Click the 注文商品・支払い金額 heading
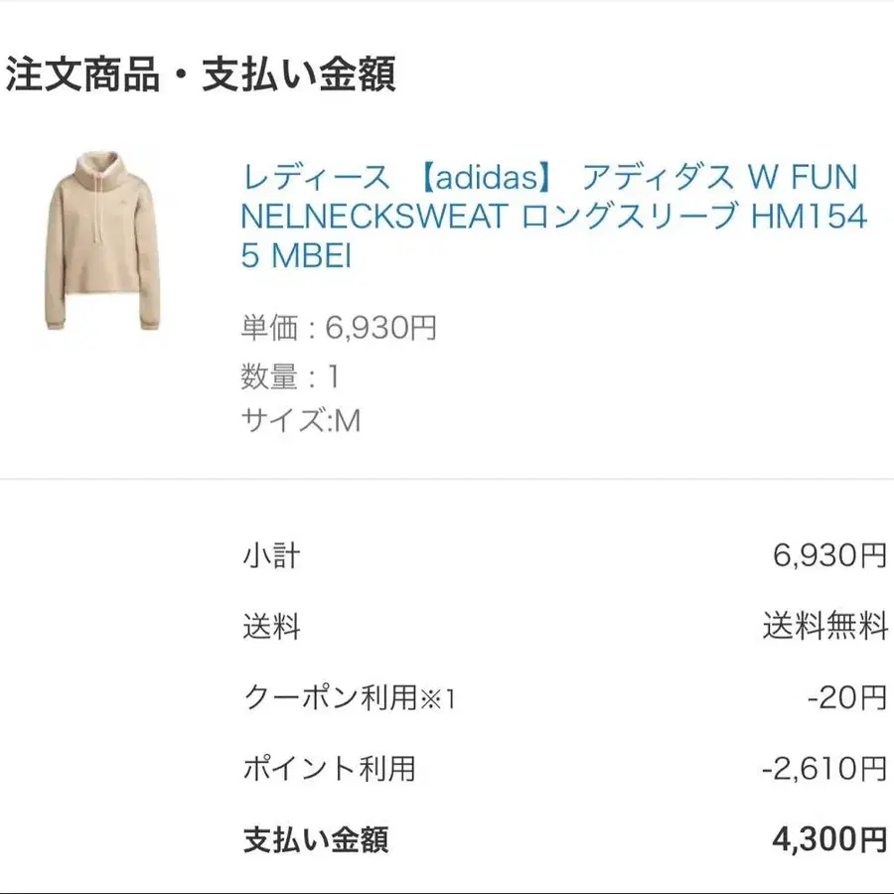 201,75
